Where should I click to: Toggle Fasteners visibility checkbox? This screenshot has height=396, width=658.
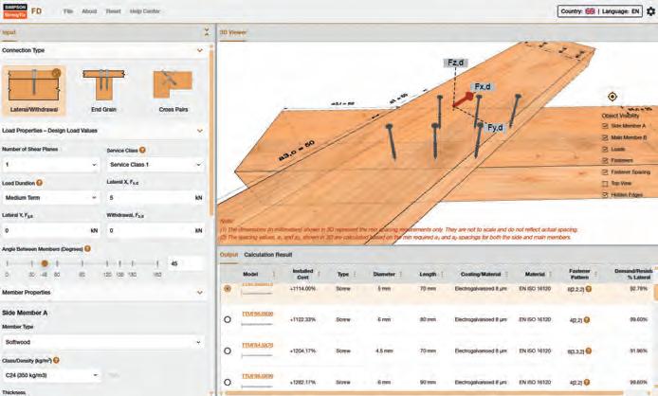[605, 160]
